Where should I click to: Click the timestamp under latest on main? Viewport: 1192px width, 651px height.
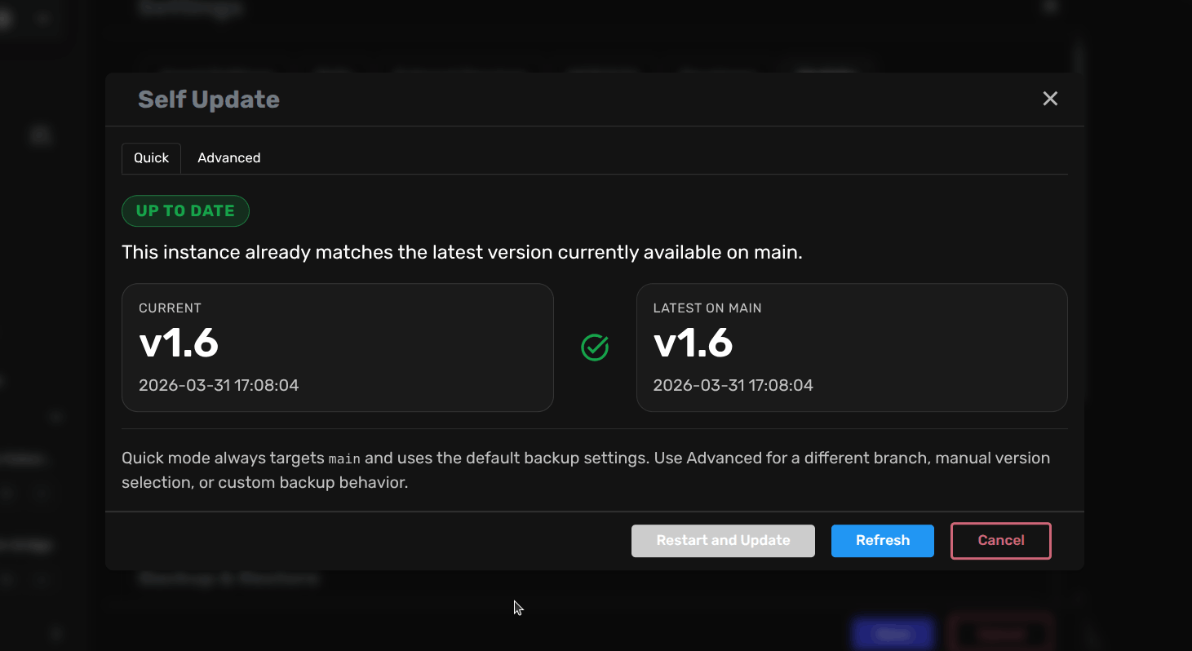tap(733, 386)
